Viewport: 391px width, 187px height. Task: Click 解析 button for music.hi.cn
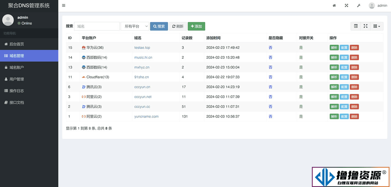(x=334, y=57)
